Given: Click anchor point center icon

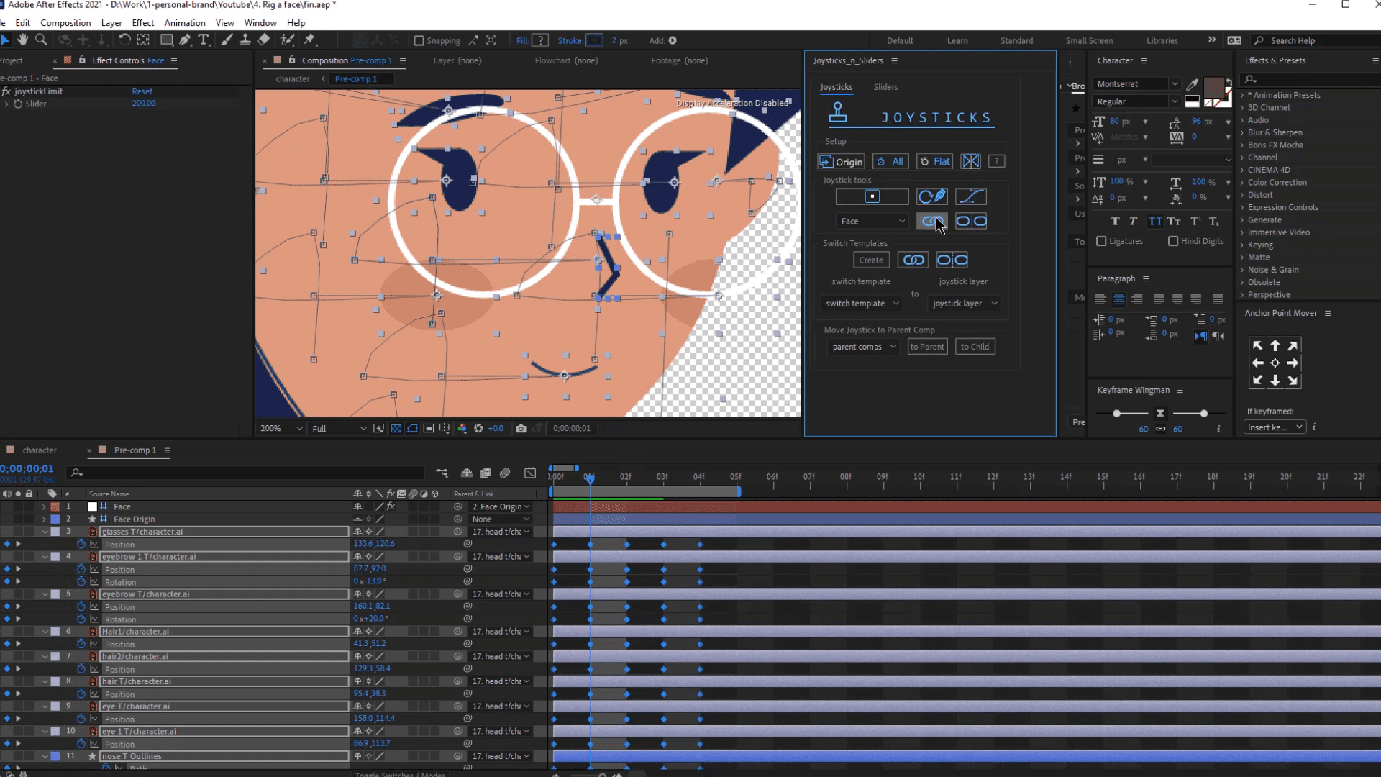Looking at the screenshot, I should coord(1275,363).
